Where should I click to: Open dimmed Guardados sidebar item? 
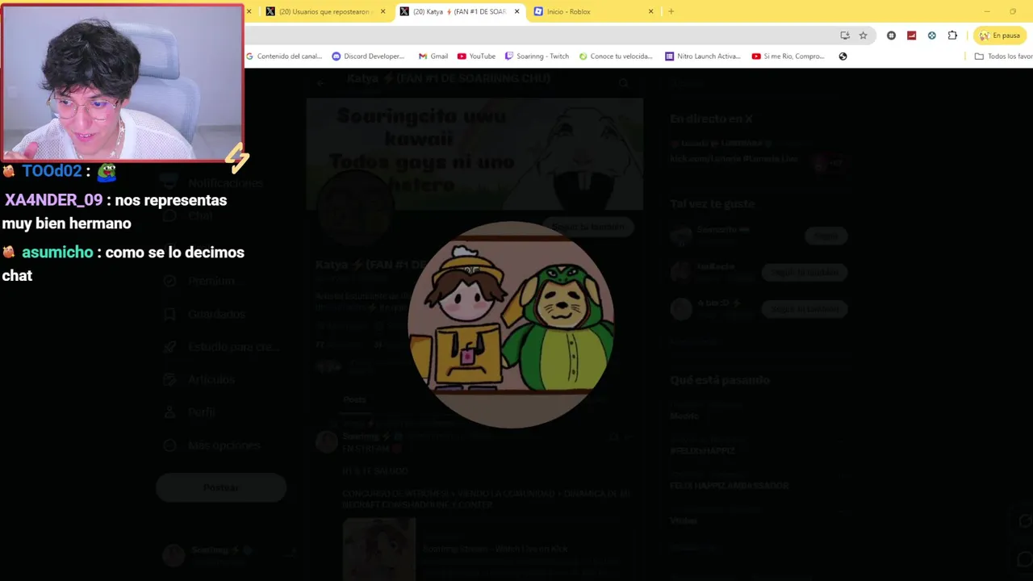(x=206, y=314)
